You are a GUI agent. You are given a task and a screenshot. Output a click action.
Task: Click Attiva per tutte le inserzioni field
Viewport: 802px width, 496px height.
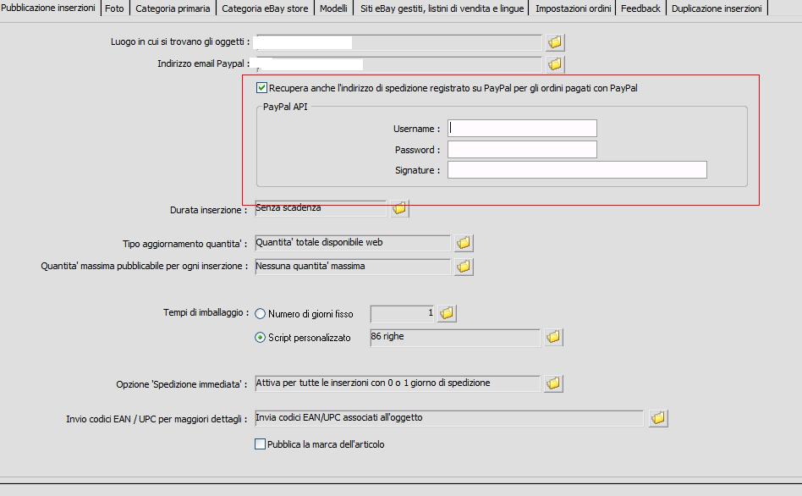coord(398,383)
